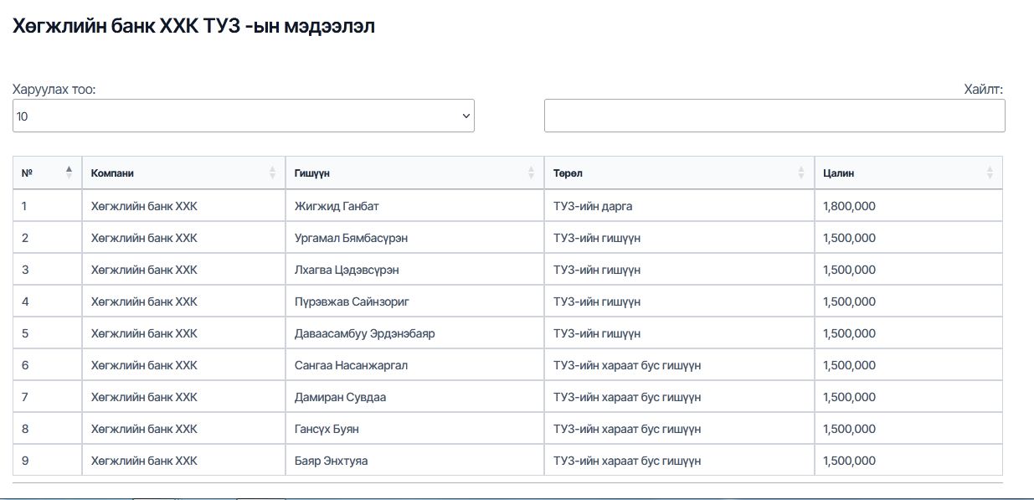Sort table by Төрөл header text
Screen dimensions: 1034x500
(x=568, y=173)
